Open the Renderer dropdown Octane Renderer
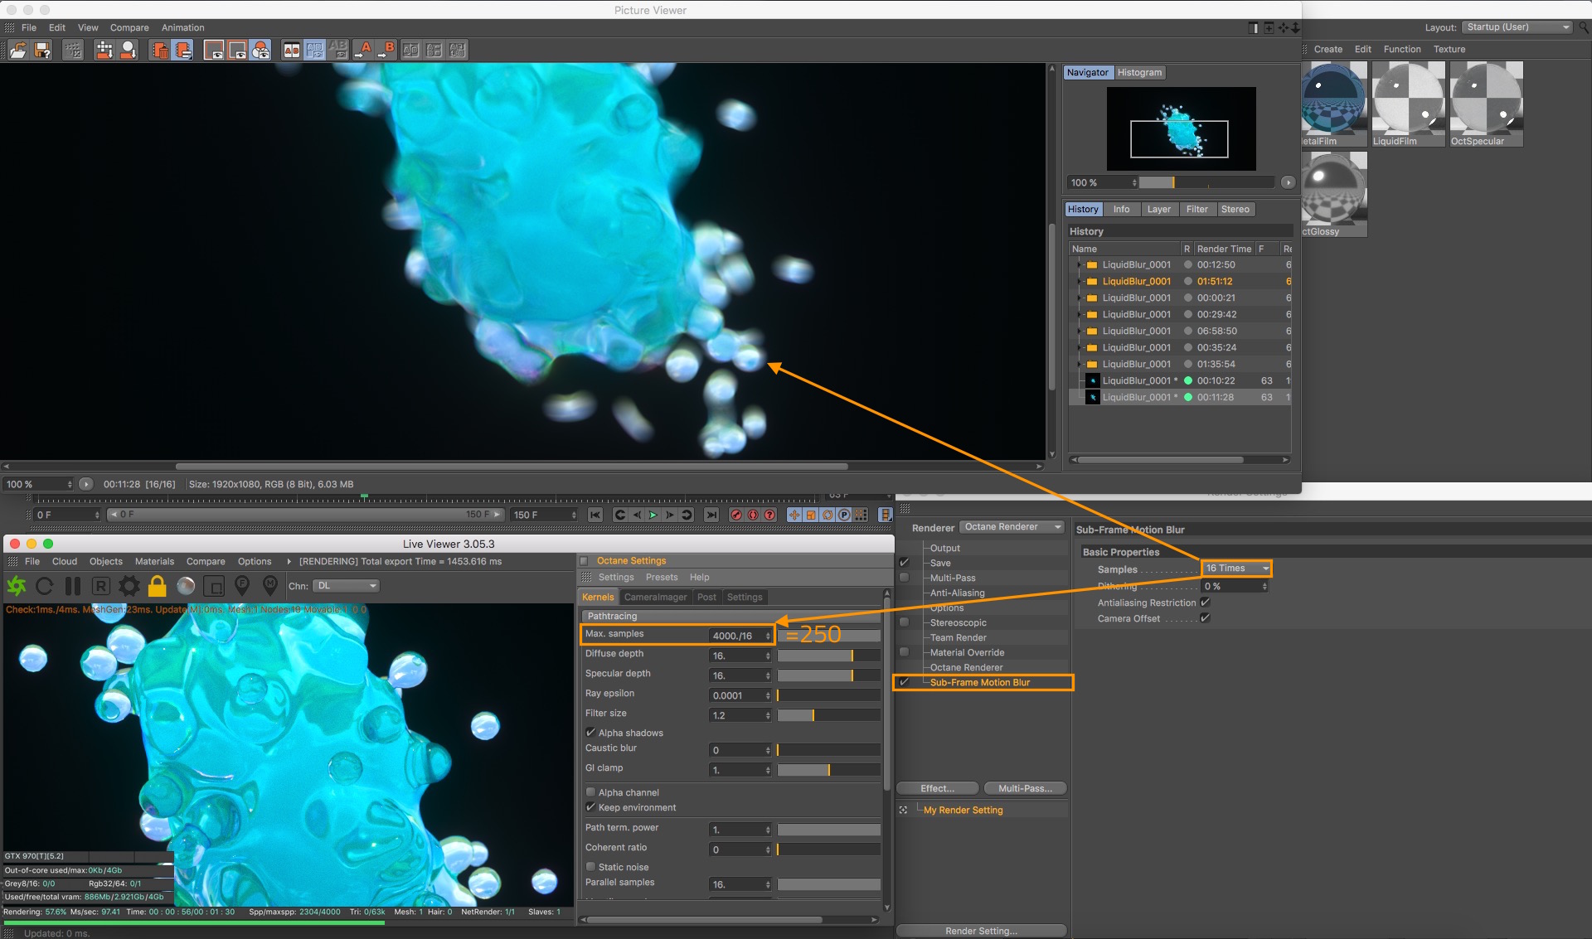 1012,527
